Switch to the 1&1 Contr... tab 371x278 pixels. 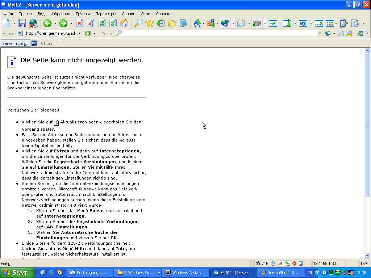[x=45, y=43]
